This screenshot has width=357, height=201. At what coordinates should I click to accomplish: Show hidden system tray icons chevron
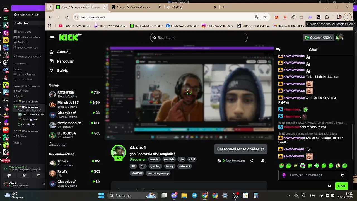(x=289, y=195)
